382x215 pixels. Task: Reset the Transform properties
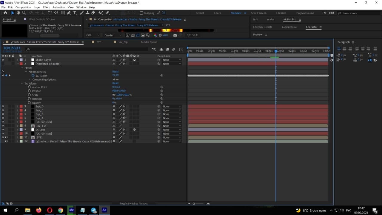(115, 83)
